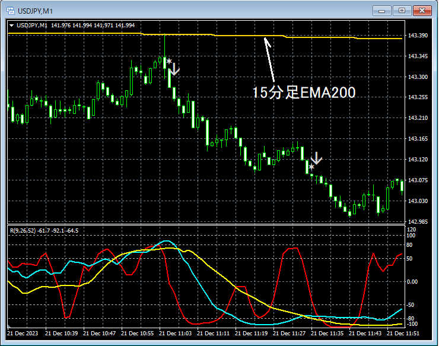Click the 21 Dec 11:43 time label
439x346 pixels.
(x=365, y=334)
